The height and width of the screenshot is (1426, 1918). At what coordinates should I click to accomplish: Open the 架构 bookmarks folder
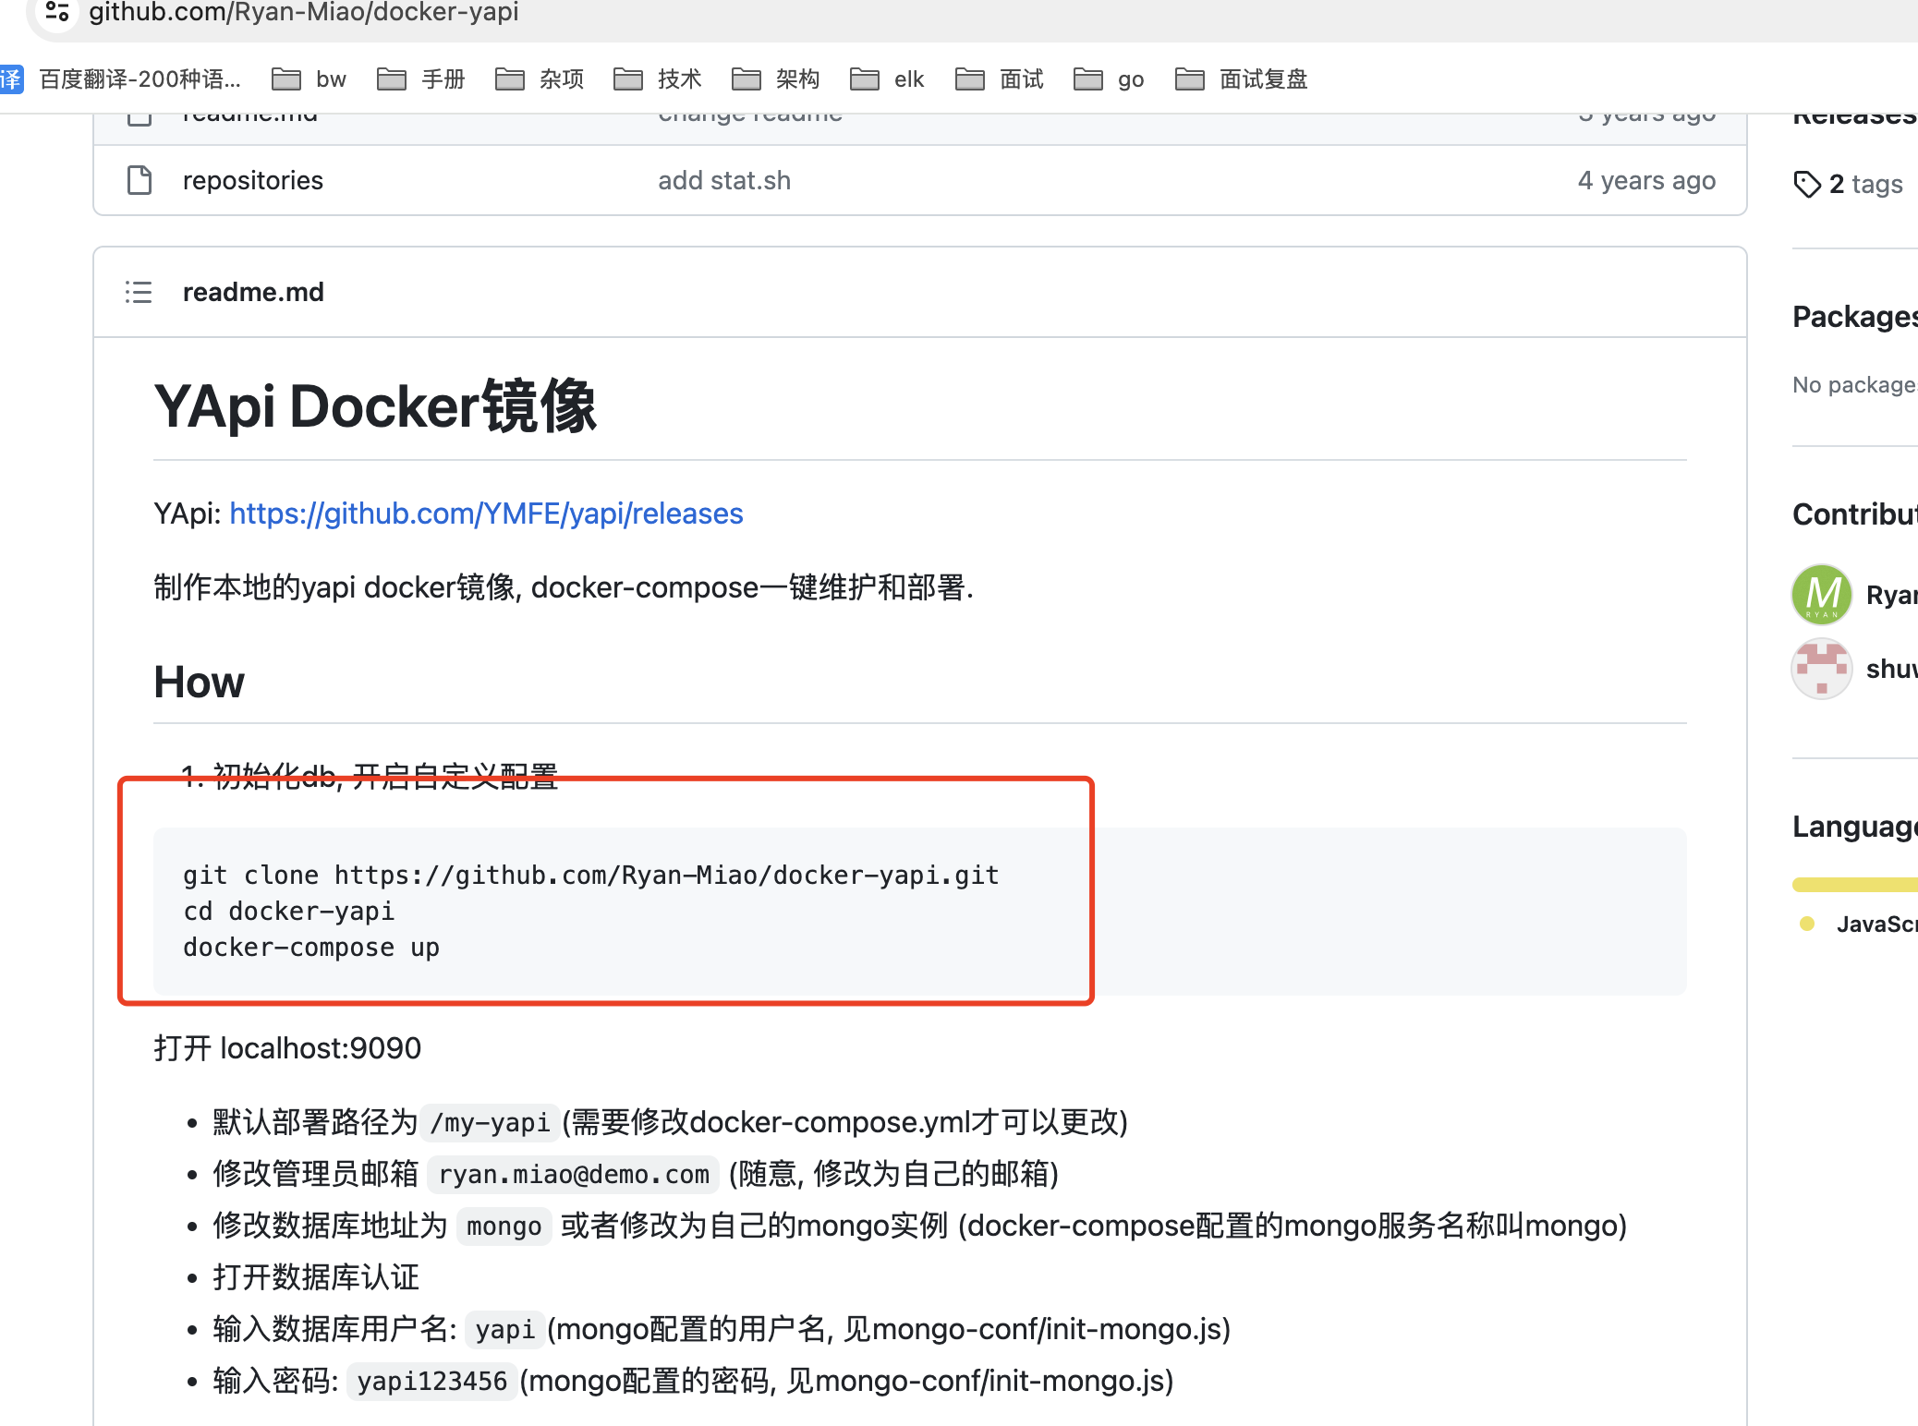(x=776, y=79)
